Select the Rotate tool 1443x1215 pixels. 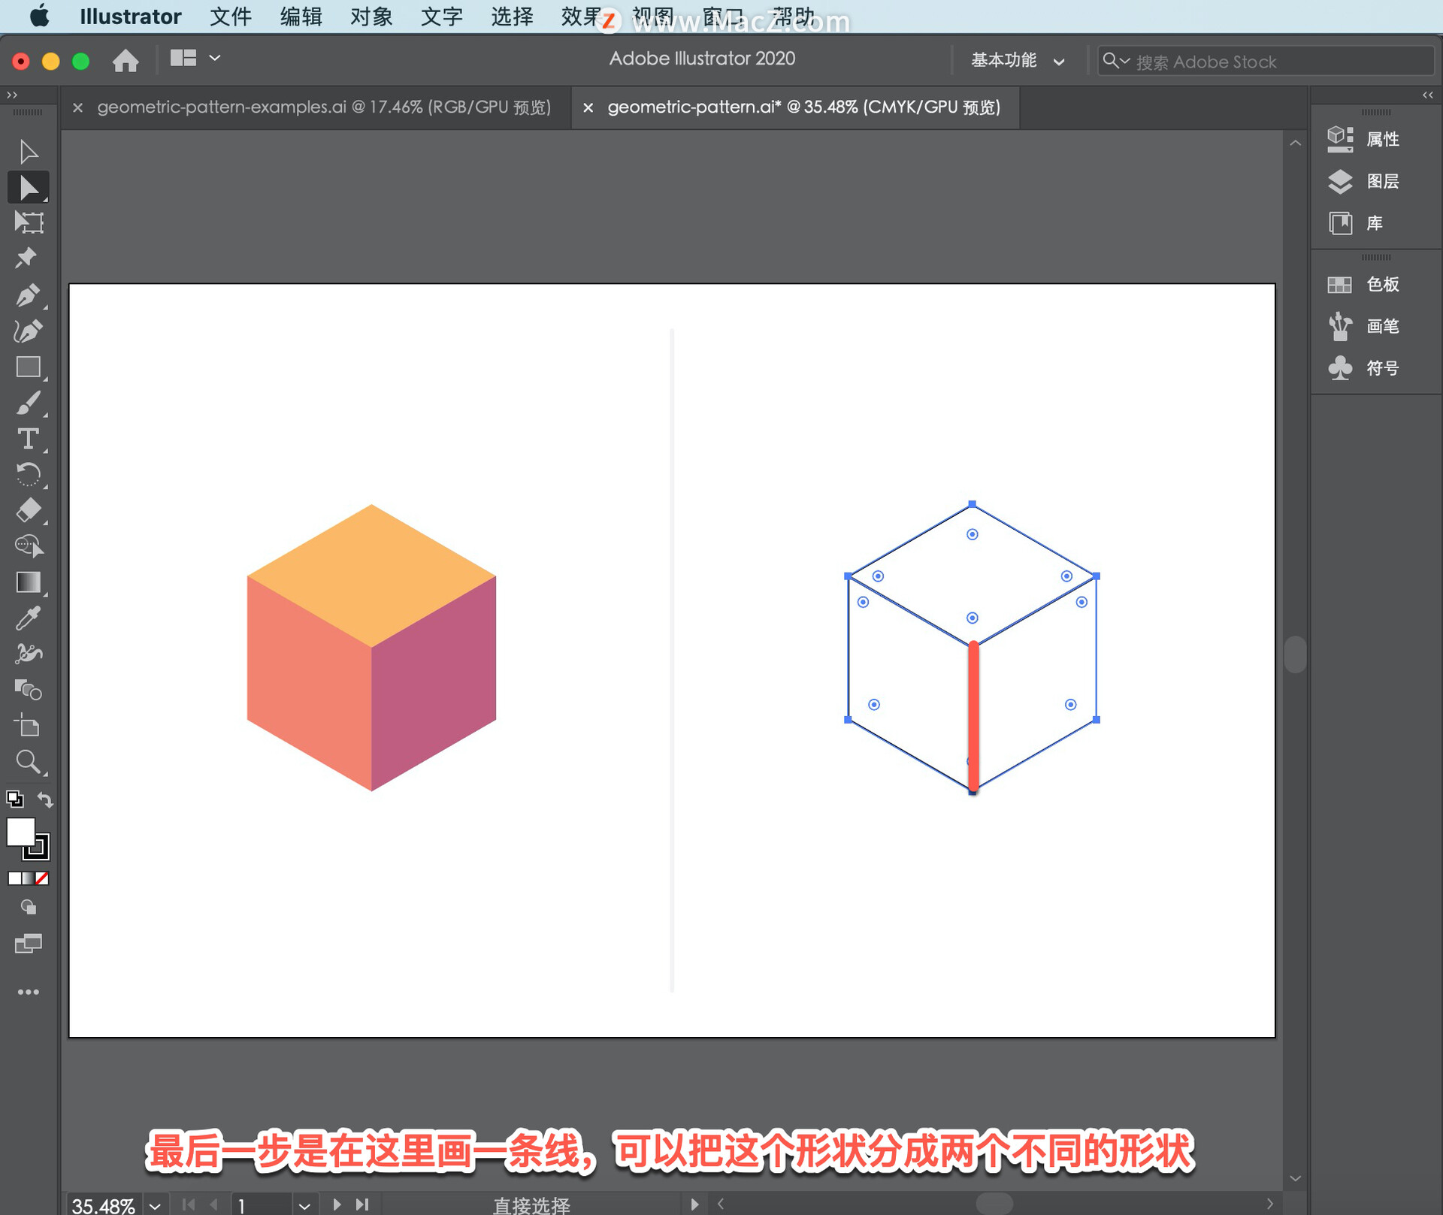[28, 475]
